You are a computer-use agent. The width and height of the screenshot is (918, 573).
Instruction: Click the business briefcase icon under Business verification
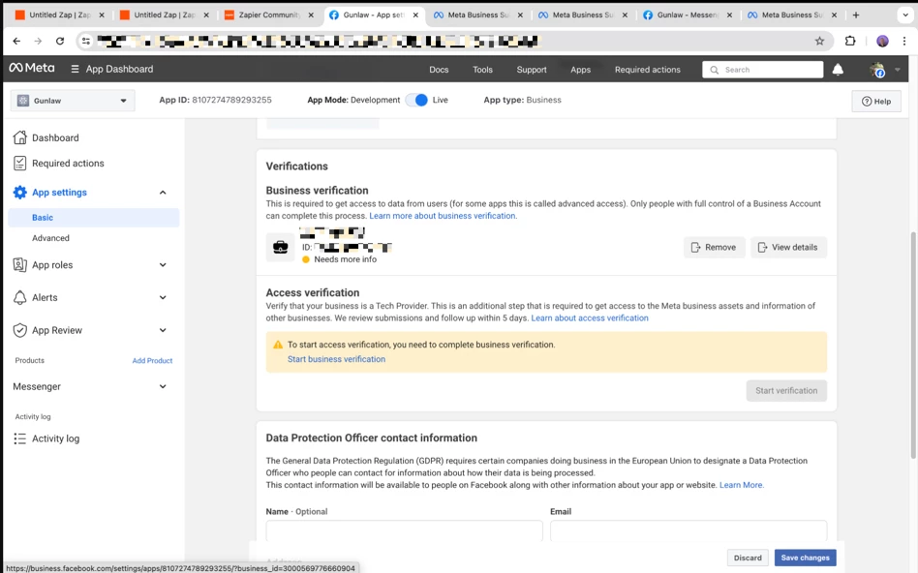click(x=281, y=247)
